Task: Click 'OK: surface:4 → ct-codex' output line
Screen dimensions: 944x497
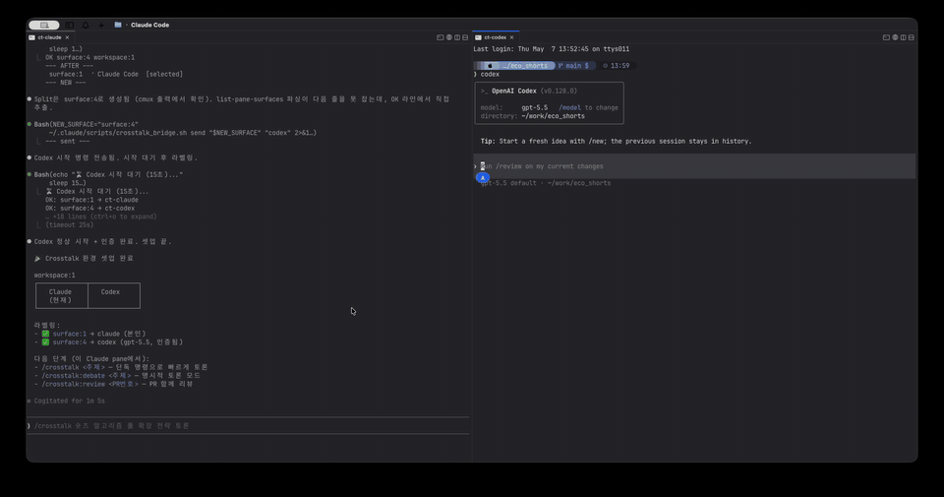Action: point(89,208)
